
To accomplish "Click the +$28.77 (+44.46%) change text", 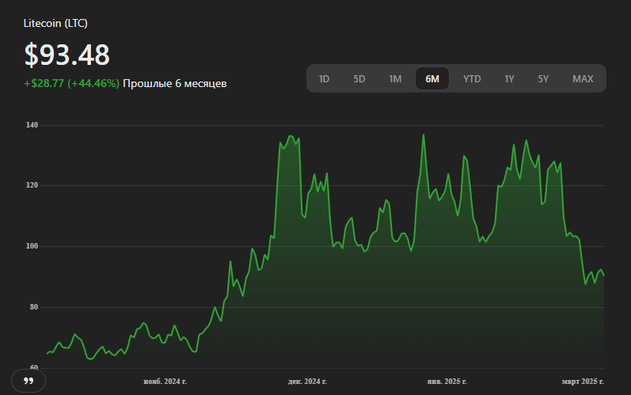I will click(x=71, y=83).
